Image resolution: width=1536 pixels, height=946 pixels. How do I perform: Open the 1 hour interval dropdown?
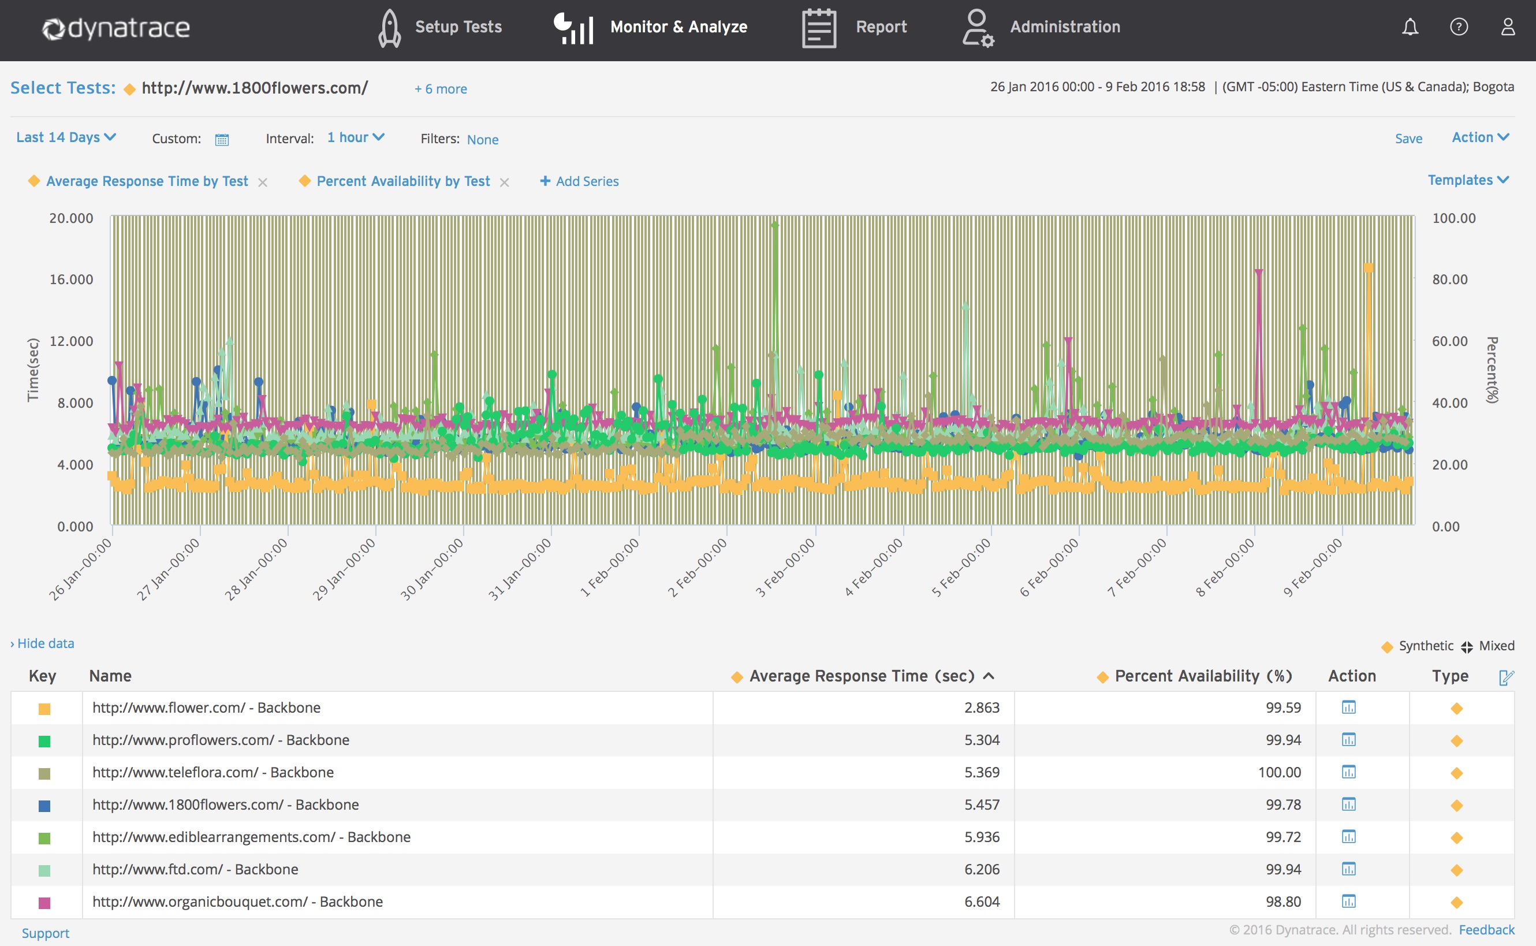(x=356, y=137)
